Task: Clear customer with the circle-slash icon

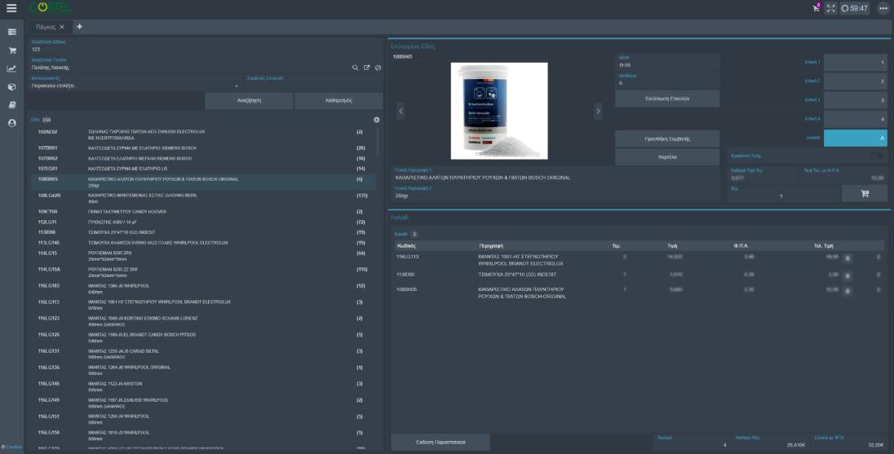Action: pyautogui.click(x=378, y=68)
